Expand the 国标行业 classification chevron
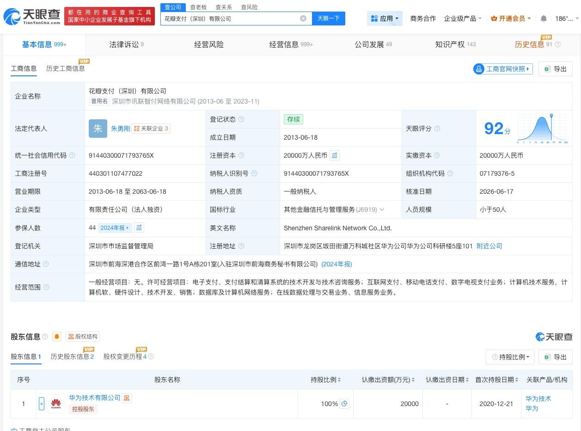 (x=382, y=209)
